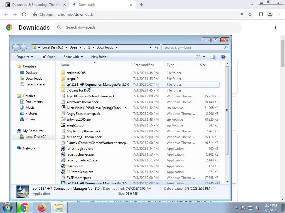Open the Share with dropdown
Viewport: 285px width, 213px height.
[73, 57]
